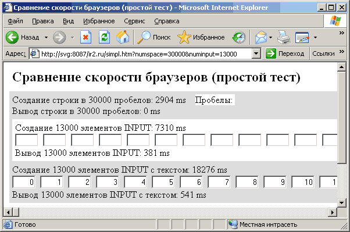Screen dimensions: 350x232
Task: Stop page loading with the red X icon
Action: (x=85, y=37)
